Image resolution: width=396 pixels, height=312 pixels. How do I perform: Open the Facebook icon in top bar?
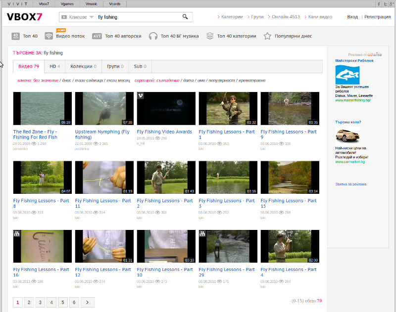pyautogui.click(x=379, y=3)
